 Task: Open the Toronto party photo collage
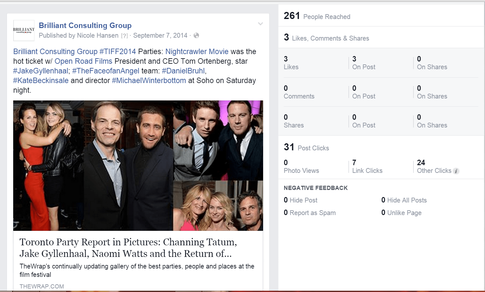(138, 165)
